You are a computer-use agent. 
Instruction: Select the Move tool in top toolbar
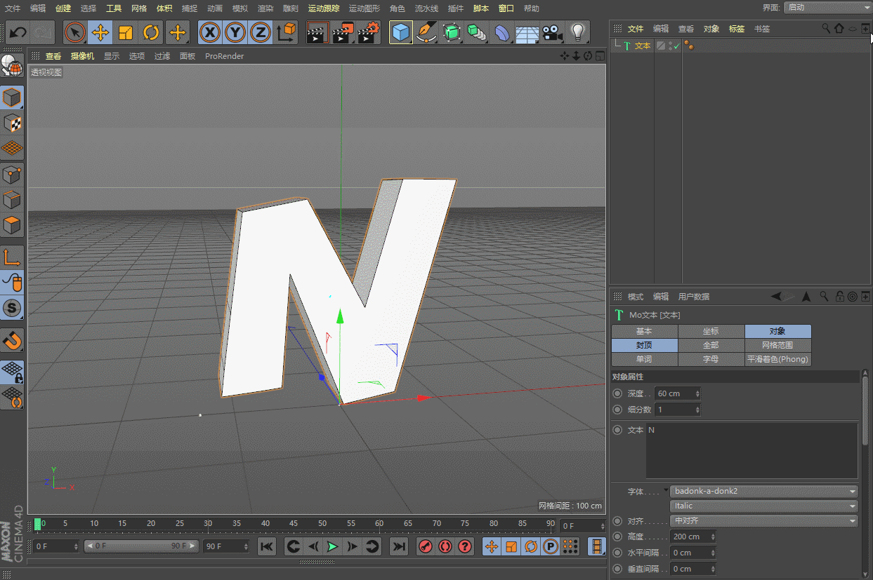pyautogui.click(x=100, y=32)
